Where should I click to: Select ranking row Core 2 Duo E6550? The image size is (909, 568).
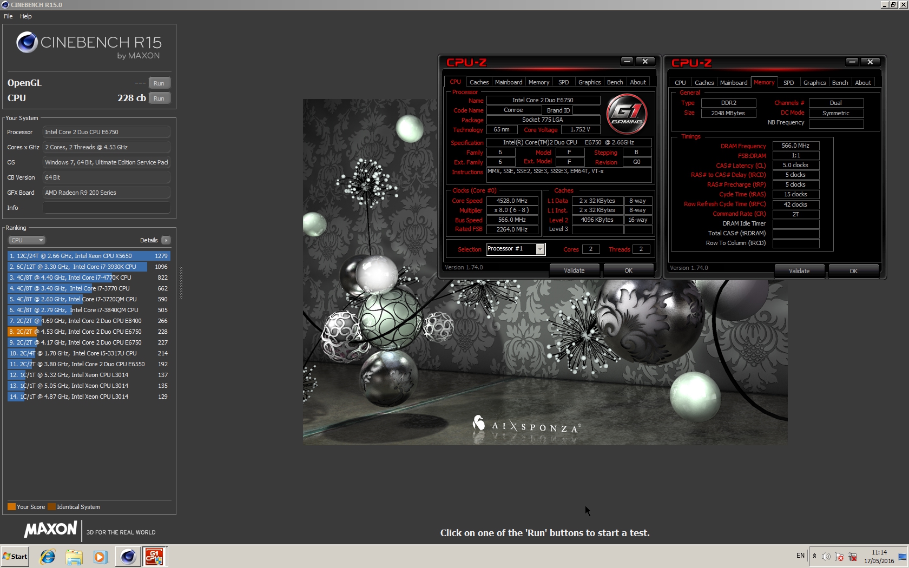point(89,364)
